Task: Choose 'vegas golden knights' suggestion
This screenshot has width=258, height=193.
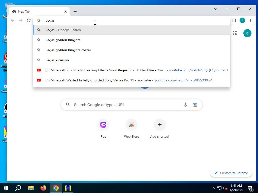Action: pyautogui.click(x=132, y=40)
